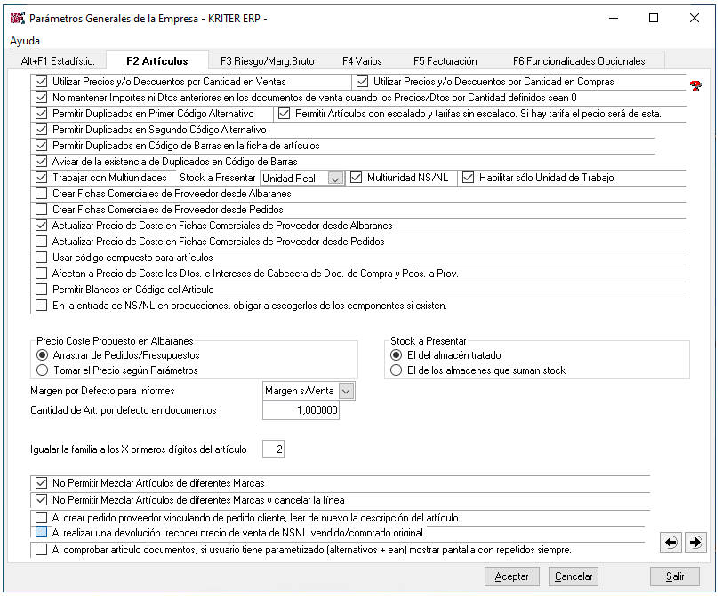Check Afectan a Precio de Coste los Dtos.
This screenshot has height=596, width=722.
(42, 274)
